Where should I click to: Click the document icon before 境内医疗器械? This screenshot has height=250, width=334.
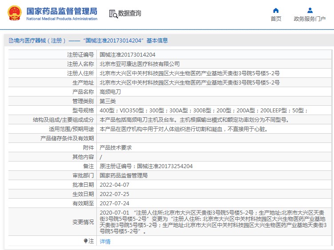[x=11, y=41]
